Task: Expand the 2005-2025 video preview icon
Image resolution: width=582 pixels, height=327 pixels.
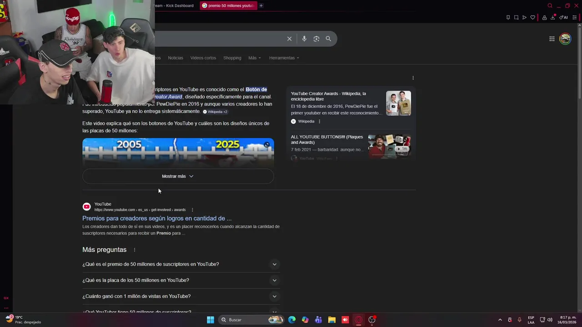Action: [x=267, y=144]
